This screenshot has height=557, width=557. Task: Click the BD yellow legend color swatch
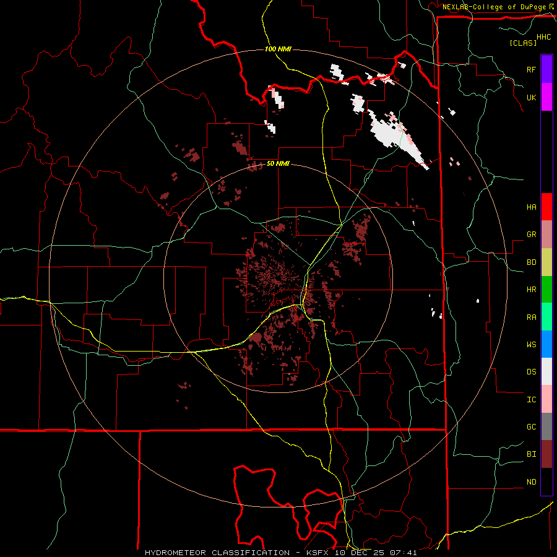tap(546, 262)
